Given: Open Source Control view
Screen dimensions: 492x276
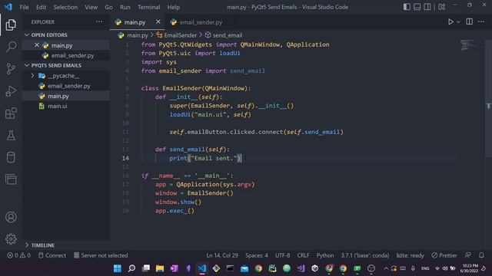Looking at the screenshot, I should coord(11,69).
